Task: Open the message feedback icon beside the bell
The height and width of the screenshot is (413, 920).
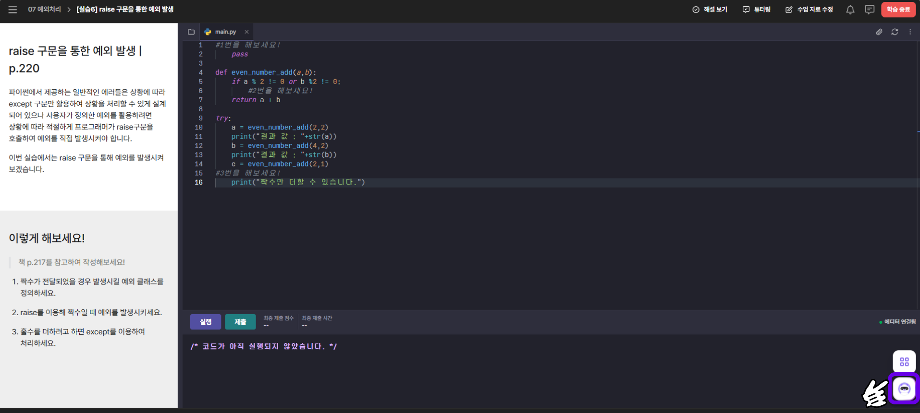Action: tap(869, 10)
